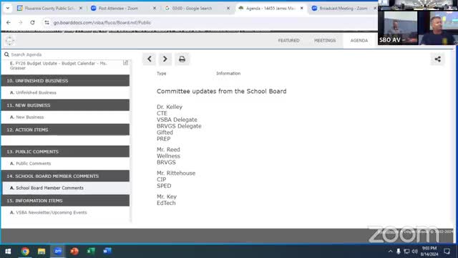The image size is (458, 258).
Task: Open File Explorer from the taskbar
Action: point(42,251)
